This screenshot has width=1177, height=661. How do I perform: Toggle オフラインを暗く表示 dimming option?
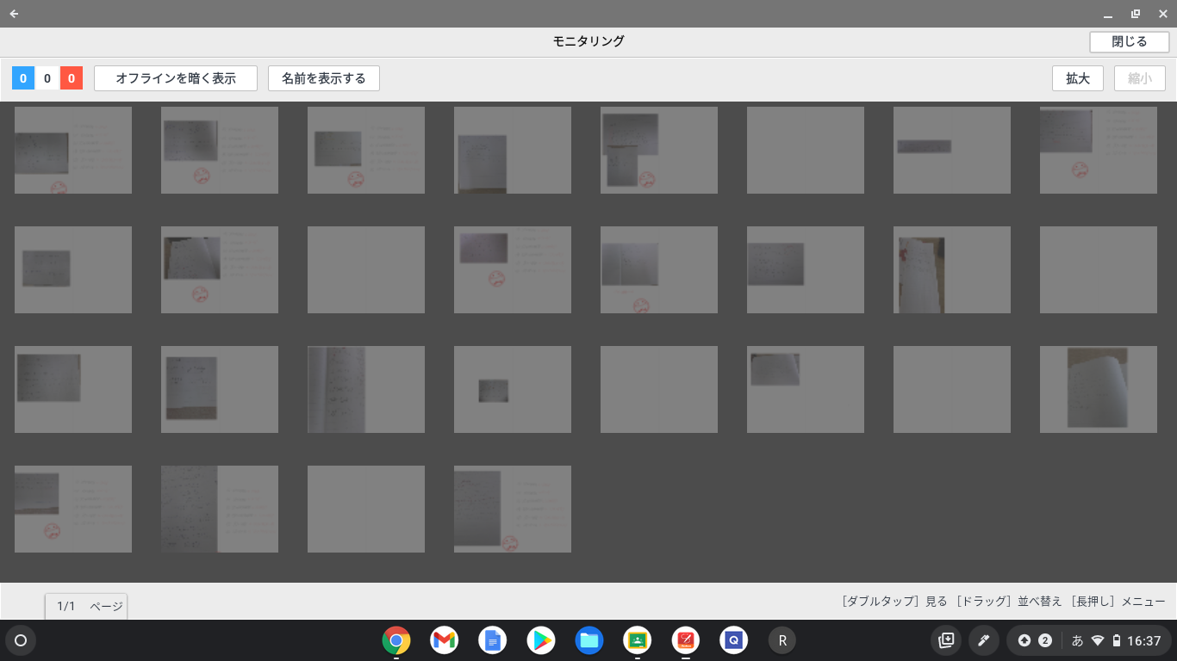(176, 78)
